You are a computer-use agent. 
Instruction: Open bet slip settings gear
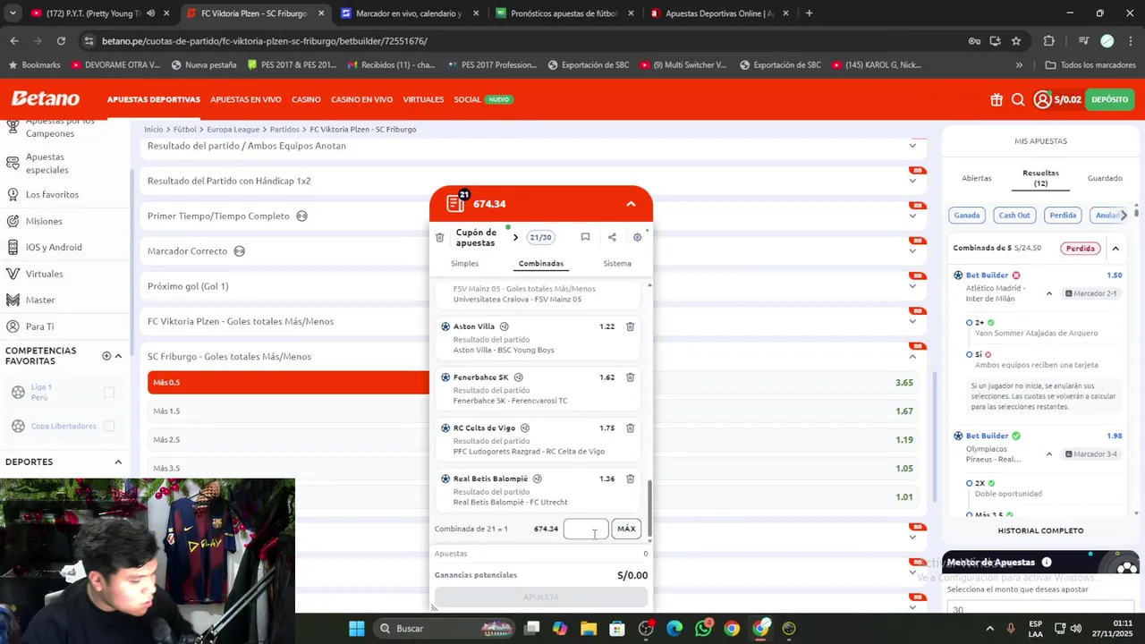[637, 237]
